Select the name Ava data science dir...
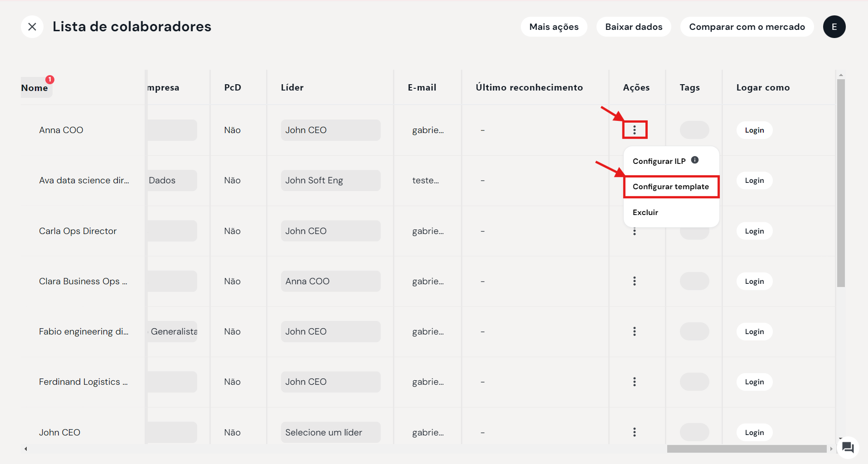 coord(84,180)
